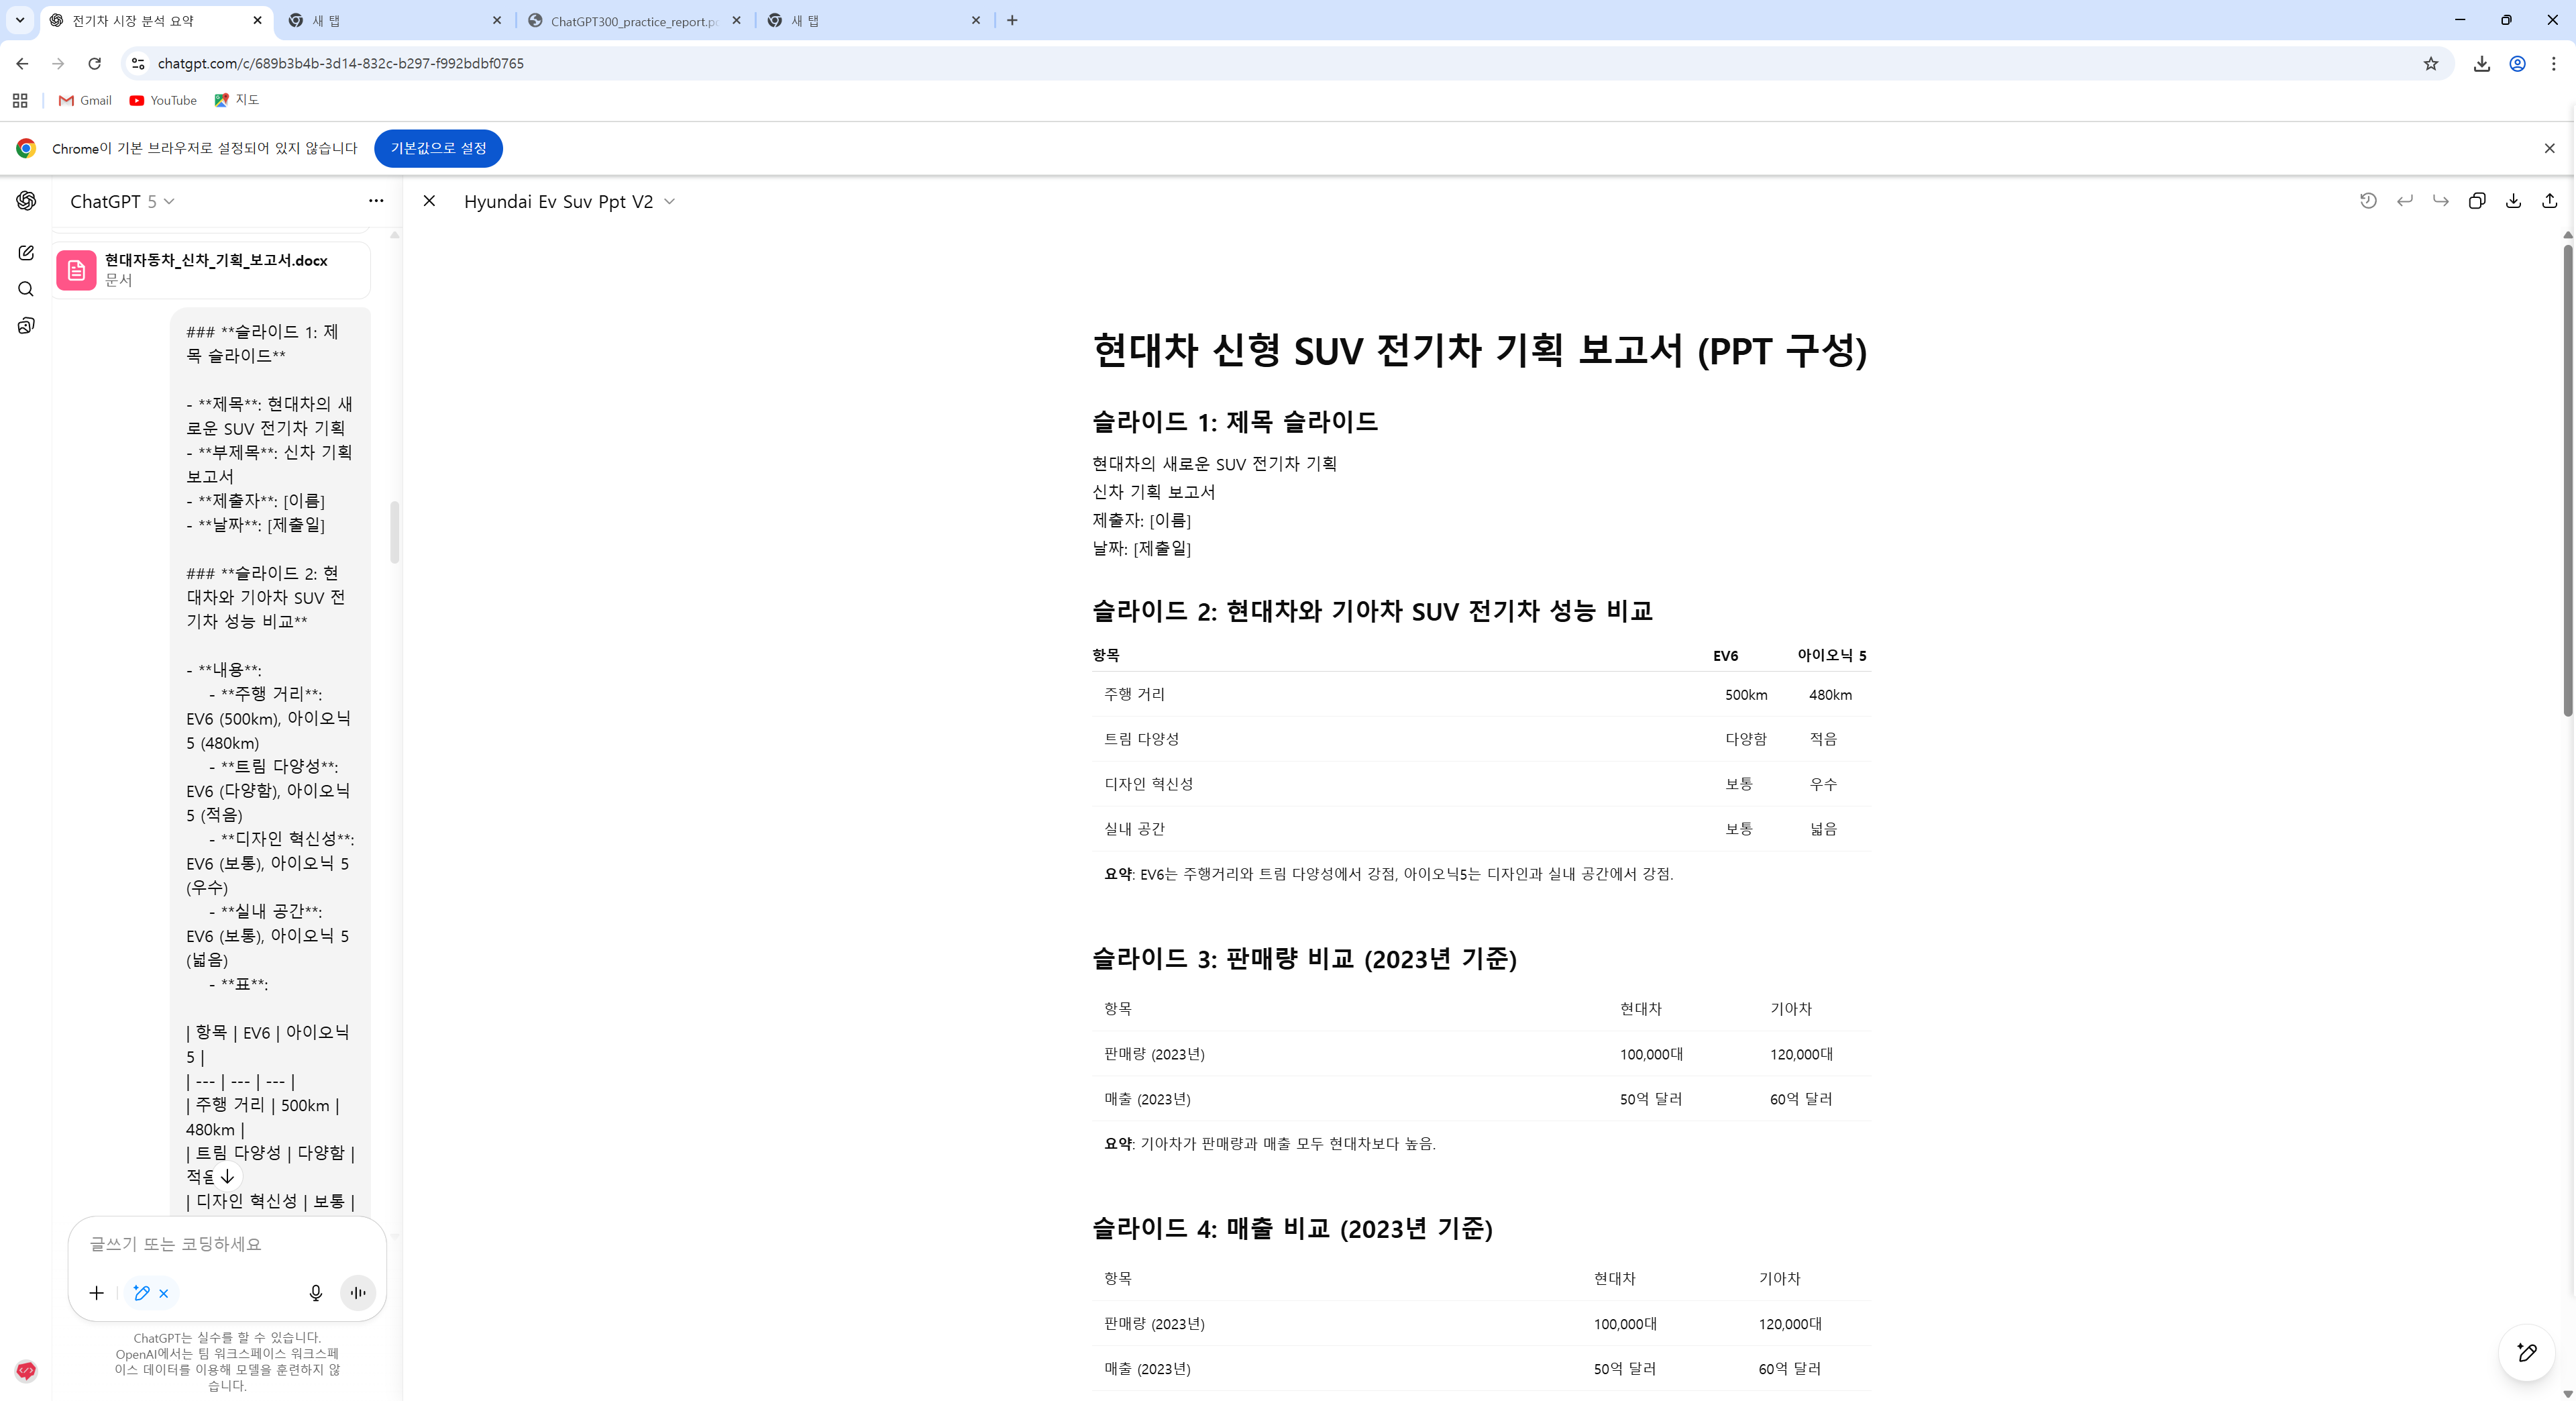Dismiss the default browser notification bar

(x=2549, y=148)
